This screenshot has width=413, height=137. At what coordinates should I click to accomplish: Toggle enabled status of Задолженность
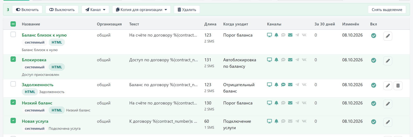point(374,85)
